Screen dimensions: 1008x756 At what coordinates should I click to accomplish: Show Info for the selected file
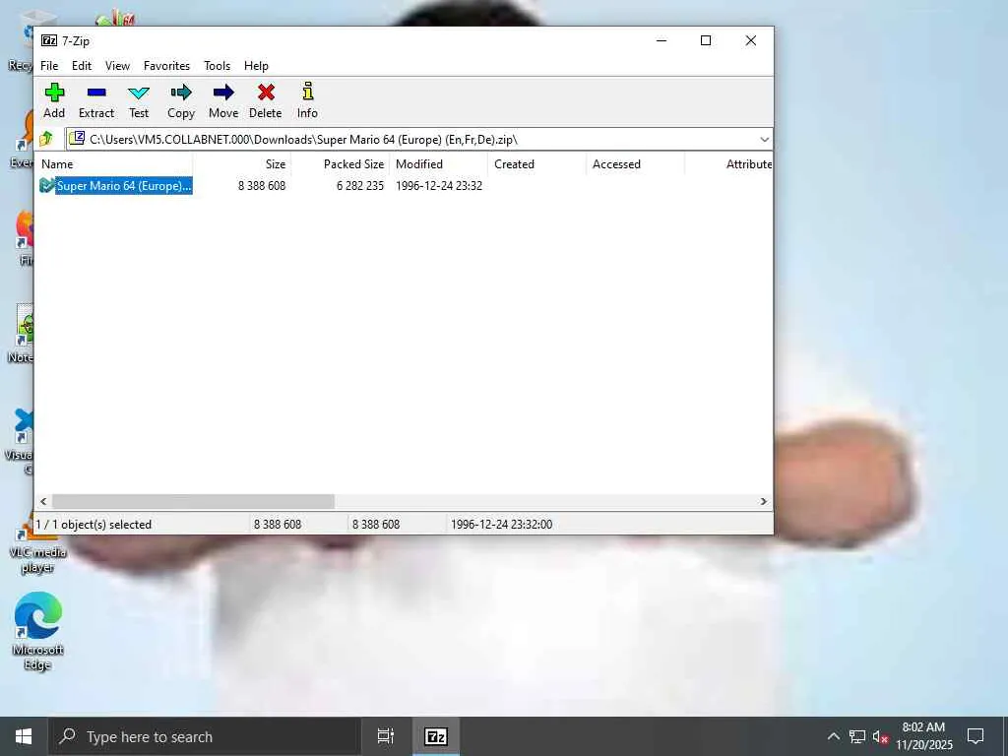coord(307,101)
